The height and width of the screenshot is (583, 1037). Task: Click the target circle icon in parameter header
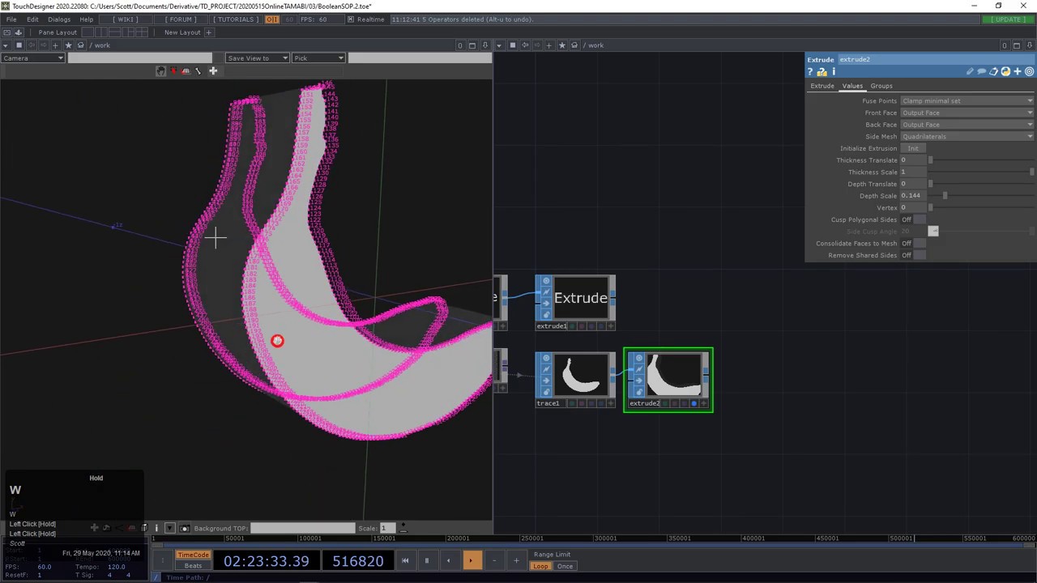click(x=1030, y=72)
